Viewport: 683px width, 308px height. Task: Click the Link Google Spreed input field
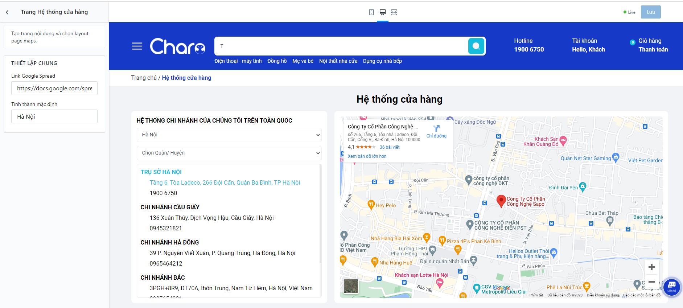(x=54, y=89)
